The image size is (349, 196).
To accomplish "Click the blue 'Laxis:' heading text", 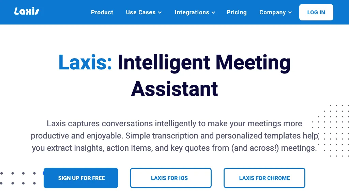I will coord(85,63).
